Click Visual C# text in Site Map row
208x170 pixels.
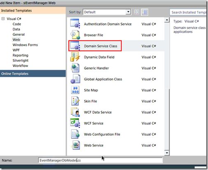click(x=149, y=90)
